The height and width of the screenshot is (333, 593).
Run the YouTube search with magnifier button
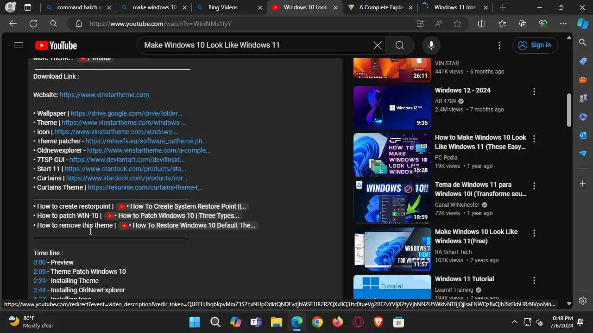point(400,45)
